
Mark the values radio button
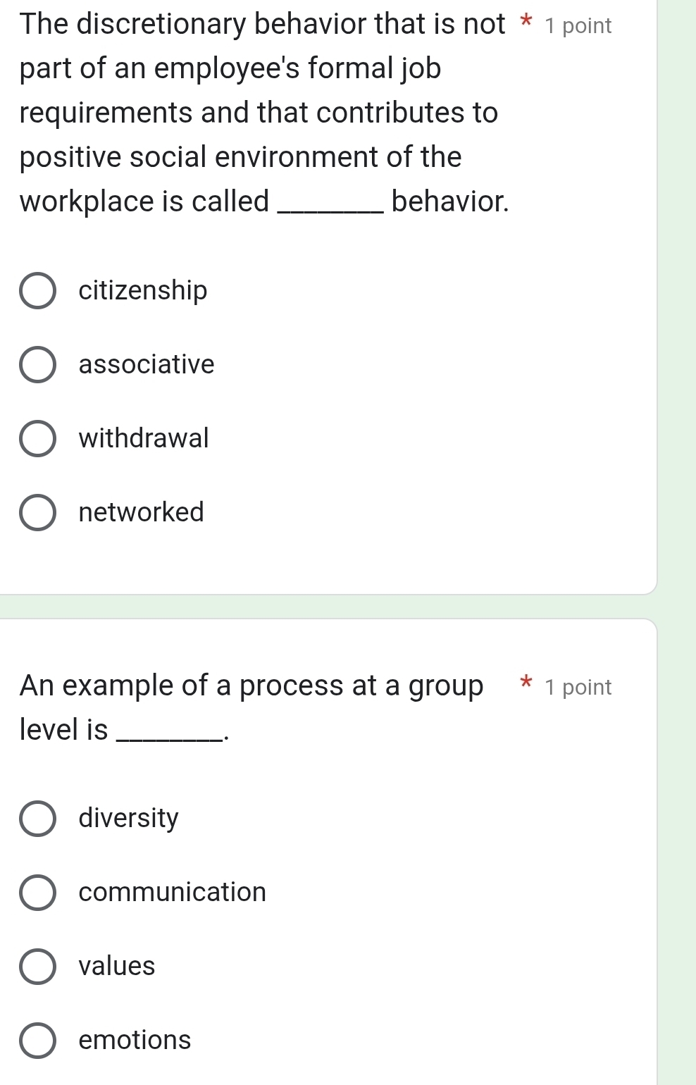point(37,967)
